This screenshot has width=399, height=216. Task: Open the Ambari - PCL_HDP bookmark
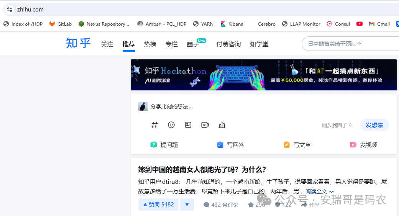click(162, 24)
